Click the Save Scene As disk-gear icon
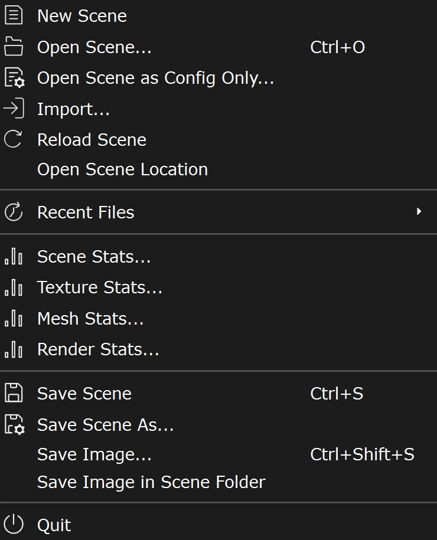Viewport: 437px width, 540px height. point(15,424)
